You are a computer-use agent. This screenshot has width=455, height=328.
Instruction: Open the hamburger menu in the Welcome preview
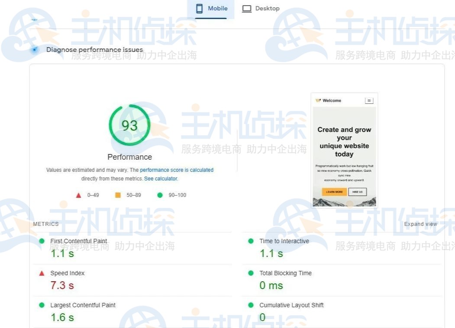[369, 100]
